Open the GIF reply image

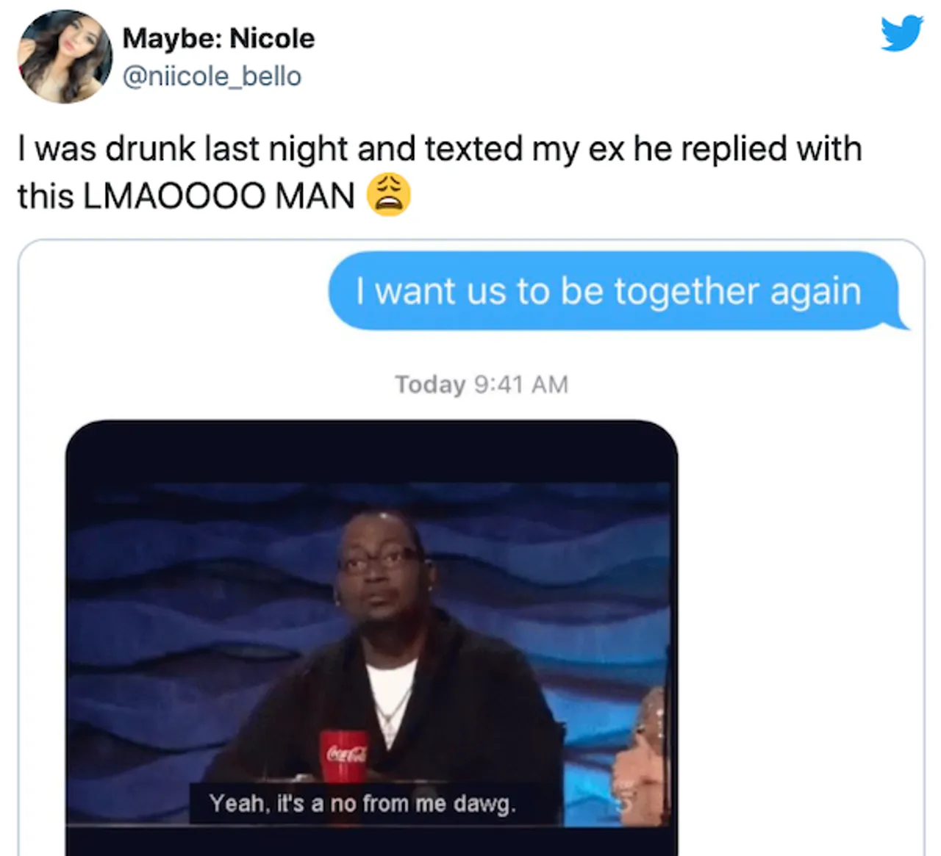pyautogui.click(x=371, y=638)
